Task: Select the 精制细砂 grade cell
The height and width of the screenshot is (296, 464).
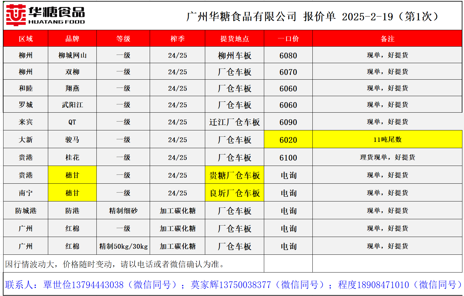Action: click(x=123, y=211)
